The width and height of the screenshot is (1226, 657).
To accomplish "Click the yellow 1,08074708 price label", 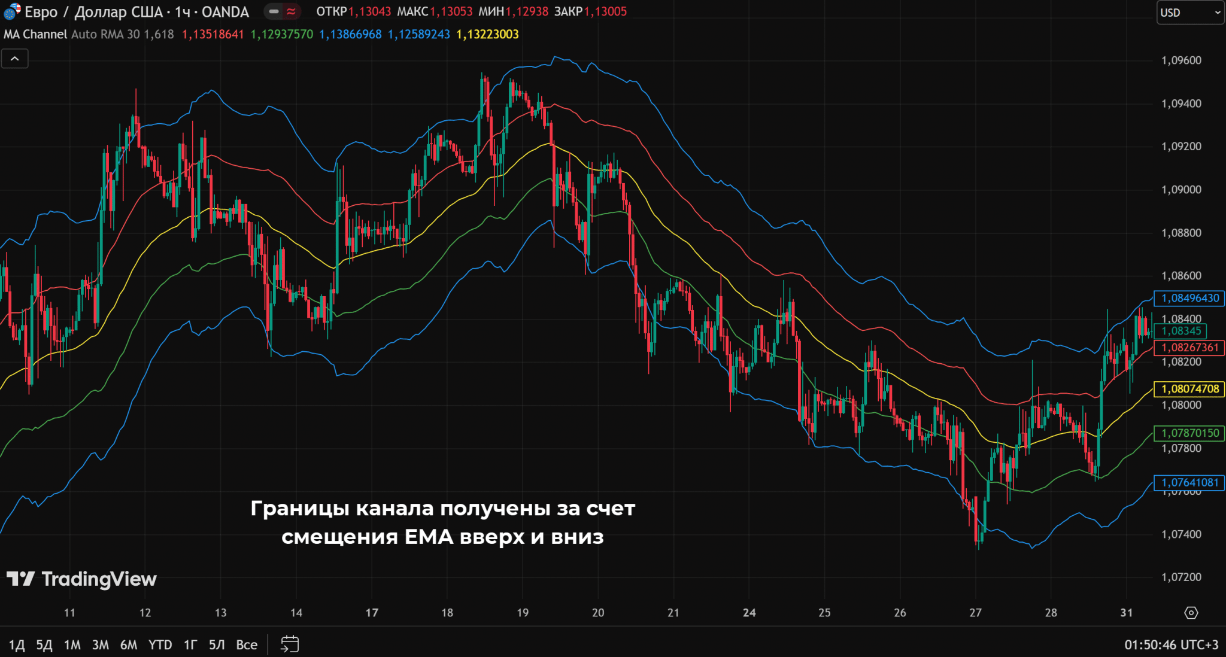I will 1189,389.
